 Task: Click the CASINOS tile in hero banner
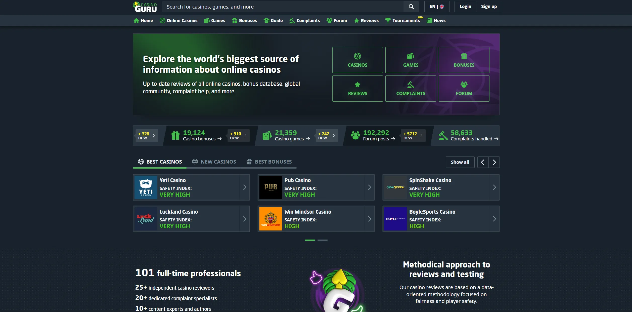pyautogui.click(x=357, y=60)
